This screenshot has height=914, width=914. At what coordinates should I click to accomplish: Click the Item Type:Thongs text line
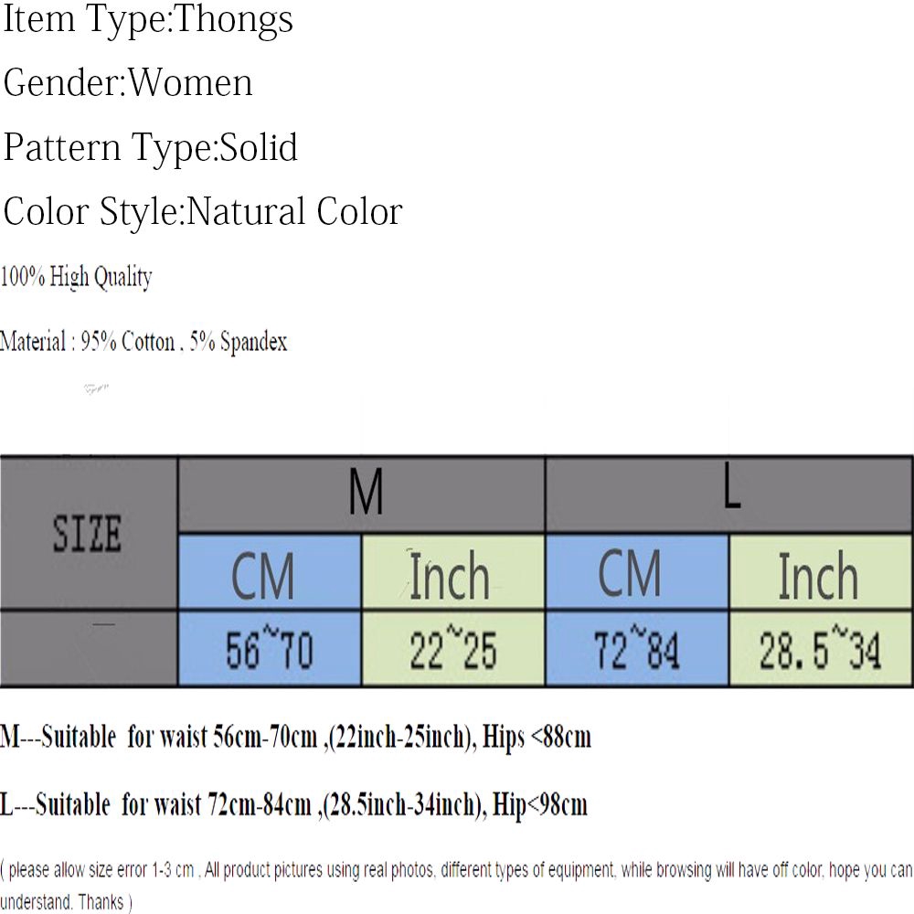tap(148, 20)
